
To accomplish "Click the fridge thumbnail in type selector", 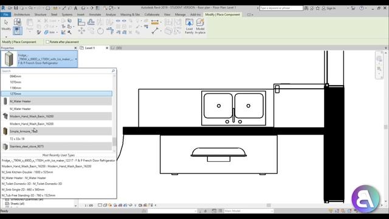I will tap(9, 59).
